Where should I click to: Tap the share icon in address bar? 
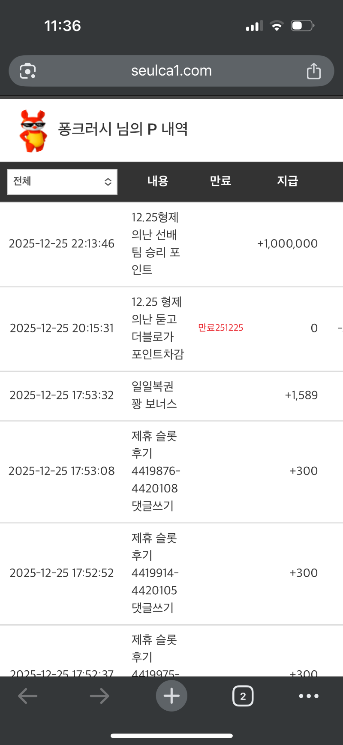pos(313,71)
